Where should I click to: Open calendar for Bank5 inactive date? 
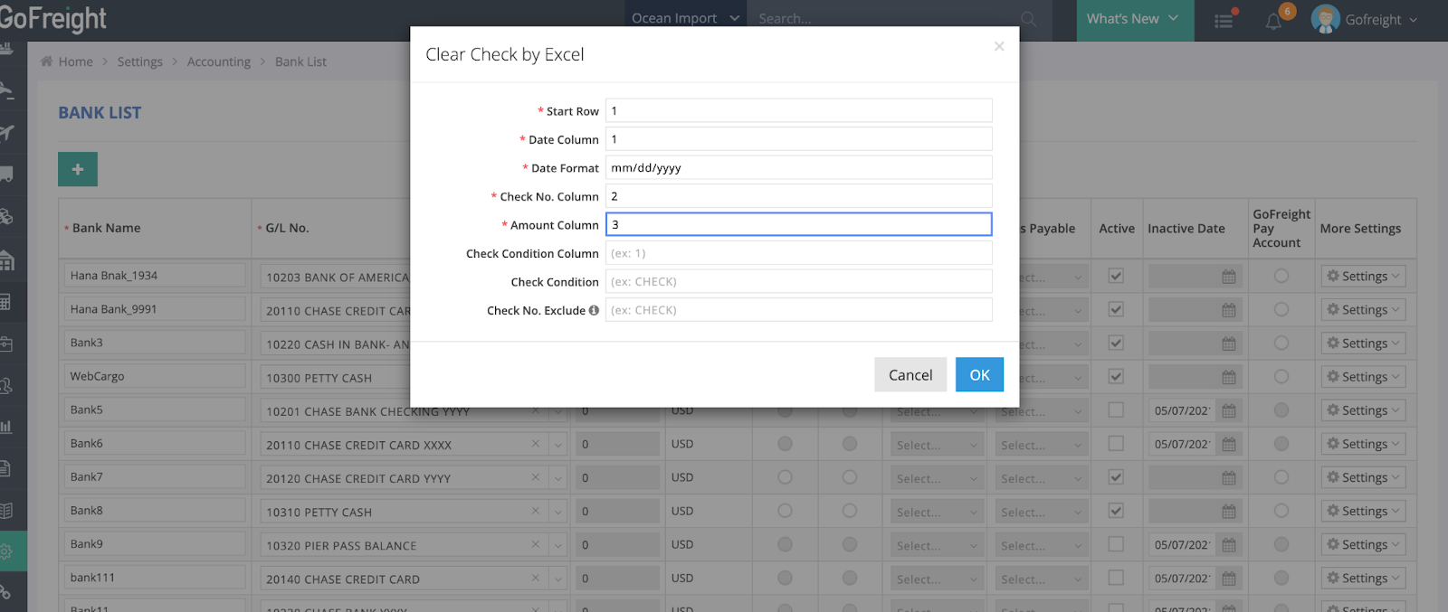(x=1228, y=410)
